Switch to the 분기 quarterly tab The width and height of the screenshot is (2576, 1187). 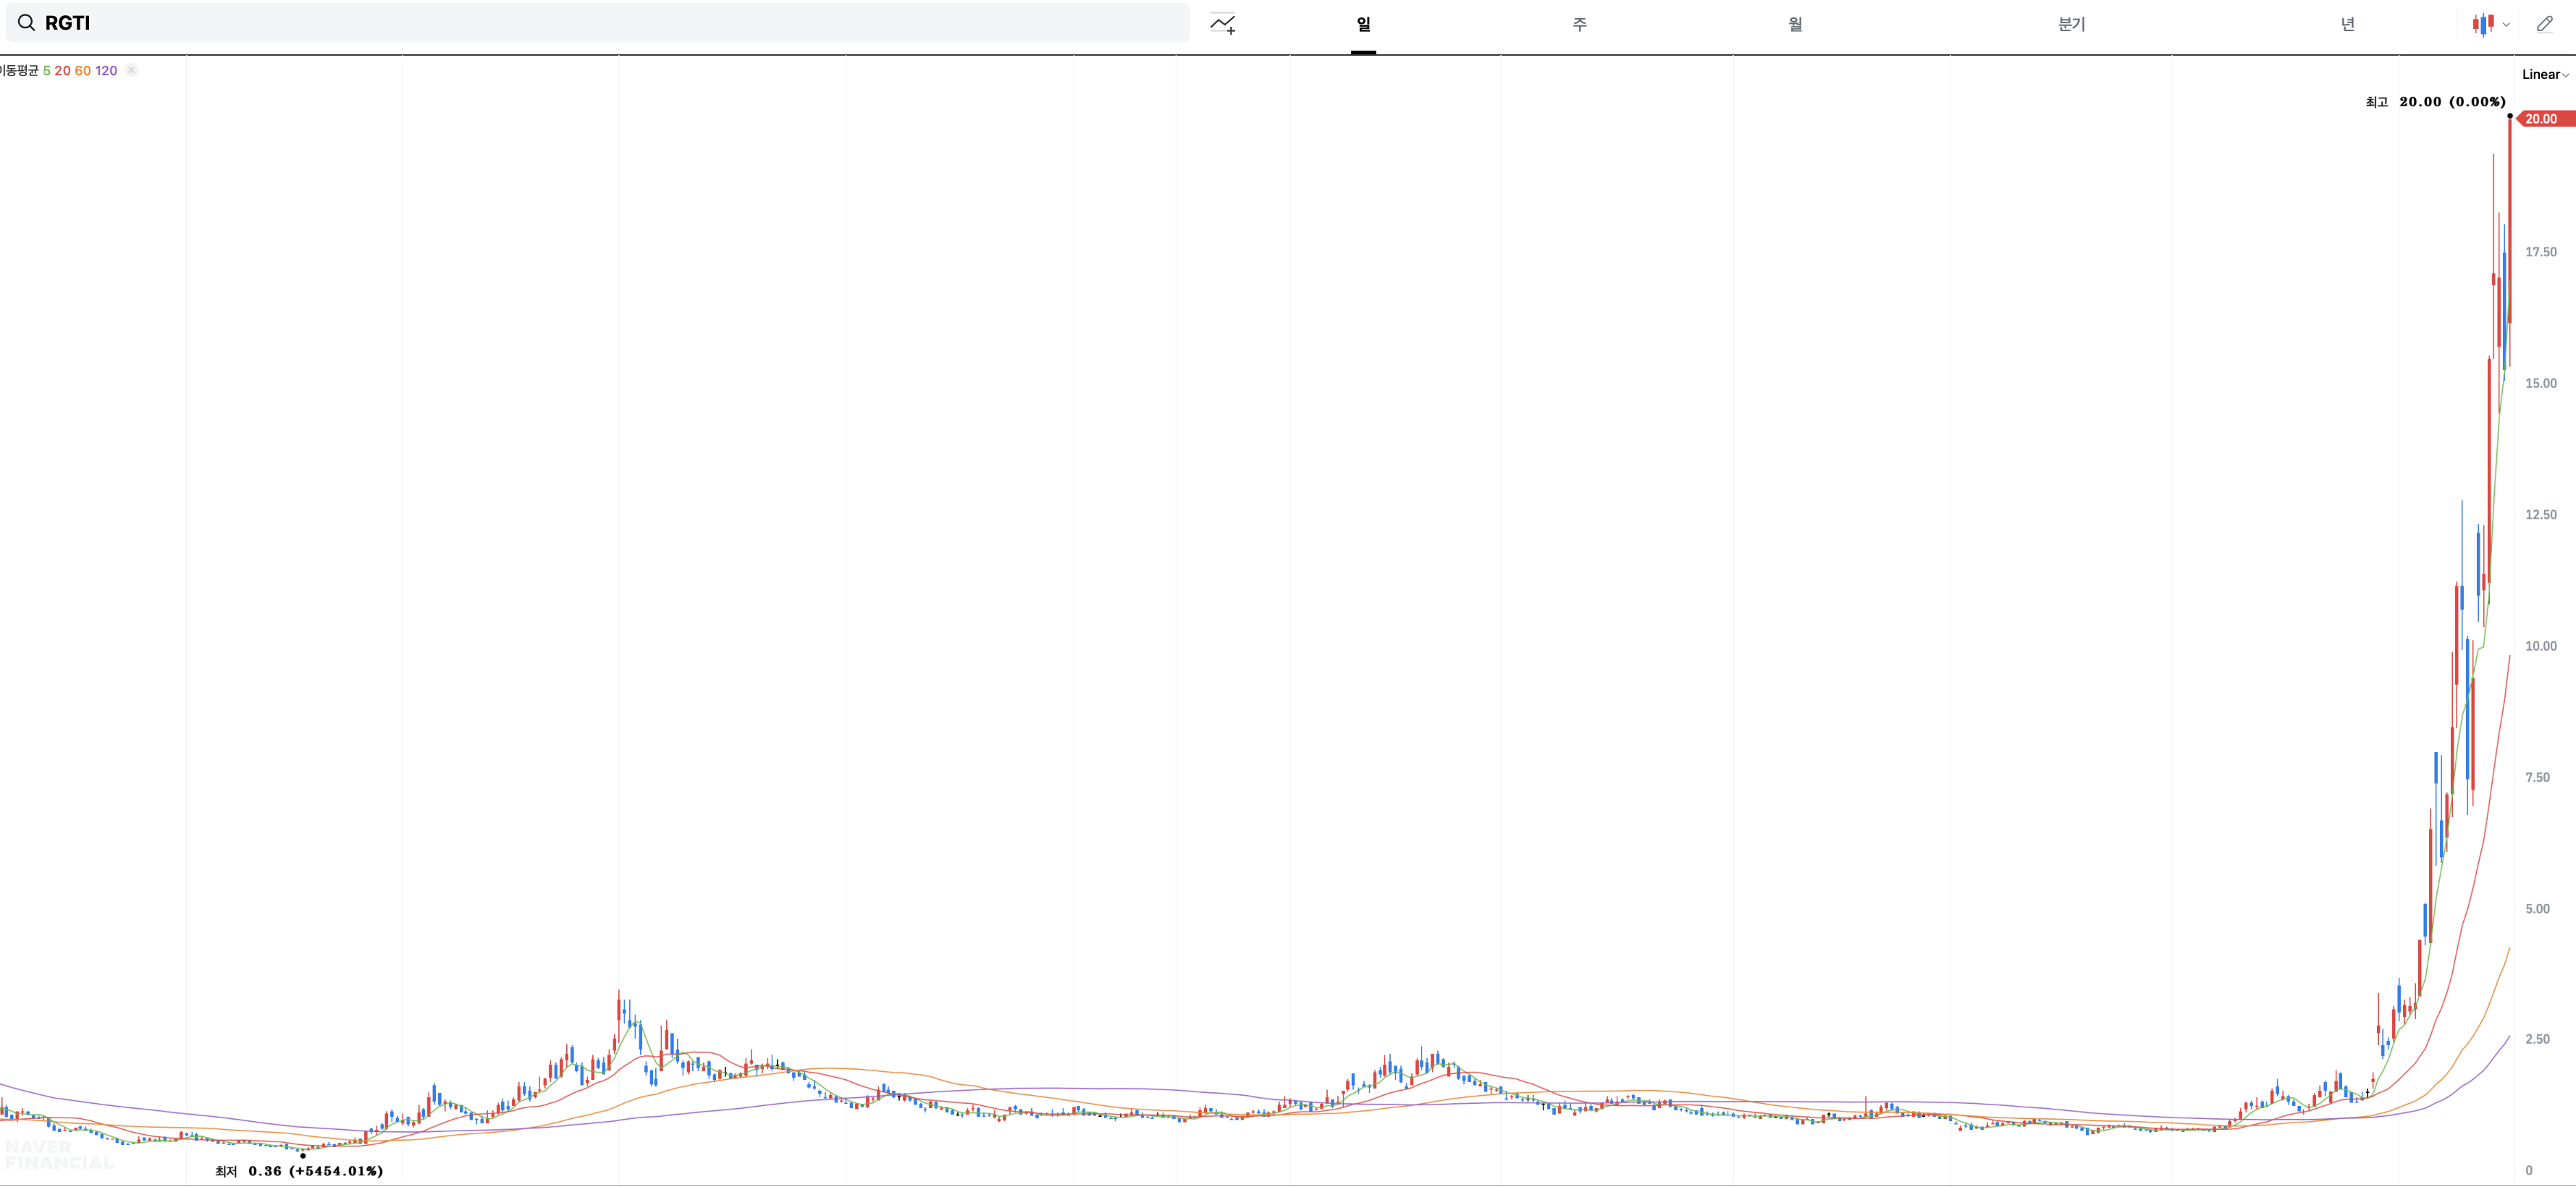2071,24
